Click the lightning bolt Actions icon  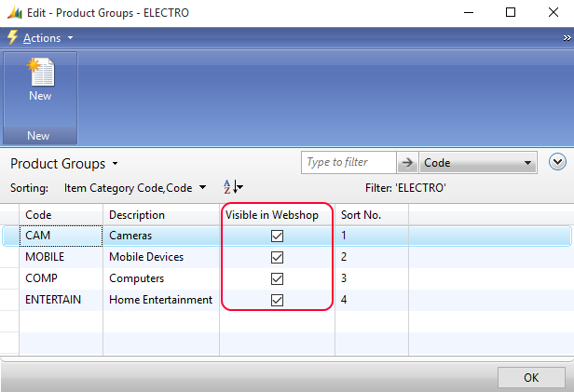click(x=12, y=37)
